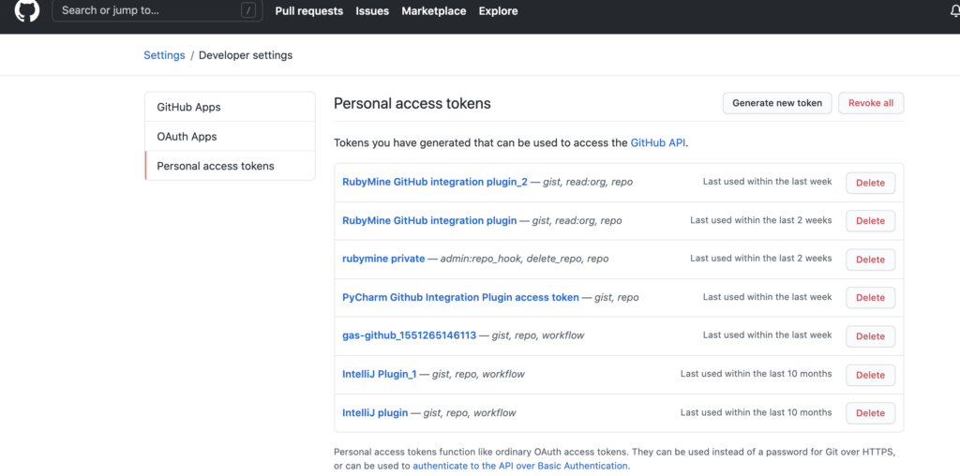Select OAuth Apps in sidebar

pos(231,137)
